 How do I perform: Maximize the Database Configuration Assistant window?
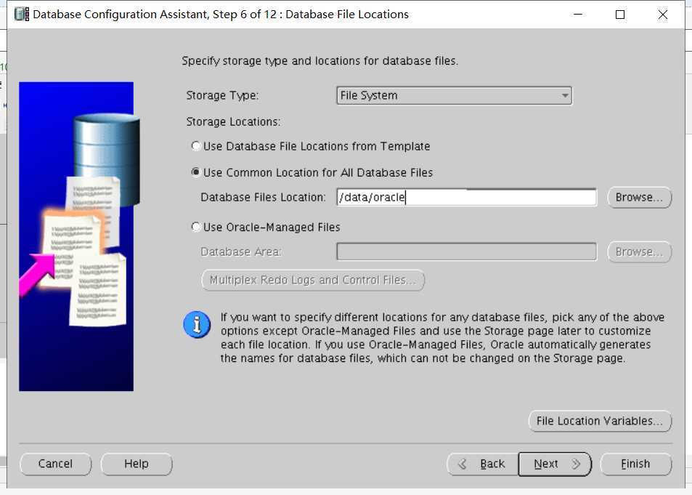pyautogui.click(x=620, y=15)
